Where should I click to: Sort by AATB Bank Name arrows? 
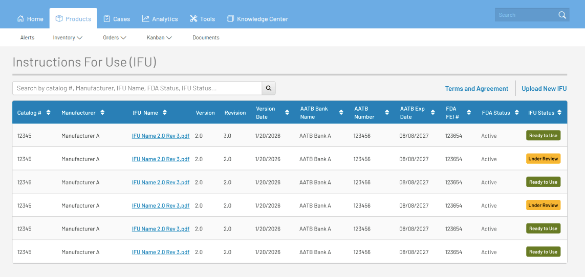(341, 113)
